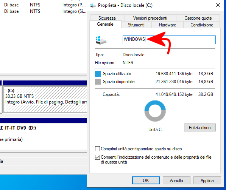Click the 'Disco locale' type value

(134, 55)
